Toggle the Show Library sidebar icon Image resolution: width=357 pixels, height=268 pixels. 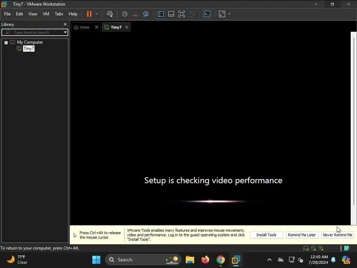coord(161,14)
